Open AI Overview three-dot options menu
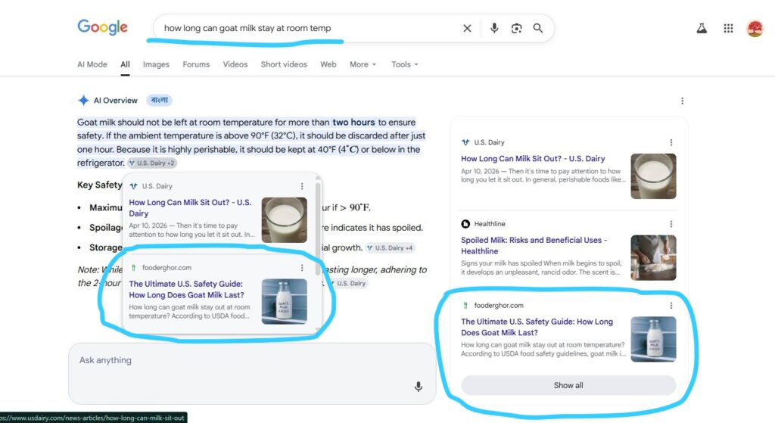 pyautogui.click(x=682, y=101)
